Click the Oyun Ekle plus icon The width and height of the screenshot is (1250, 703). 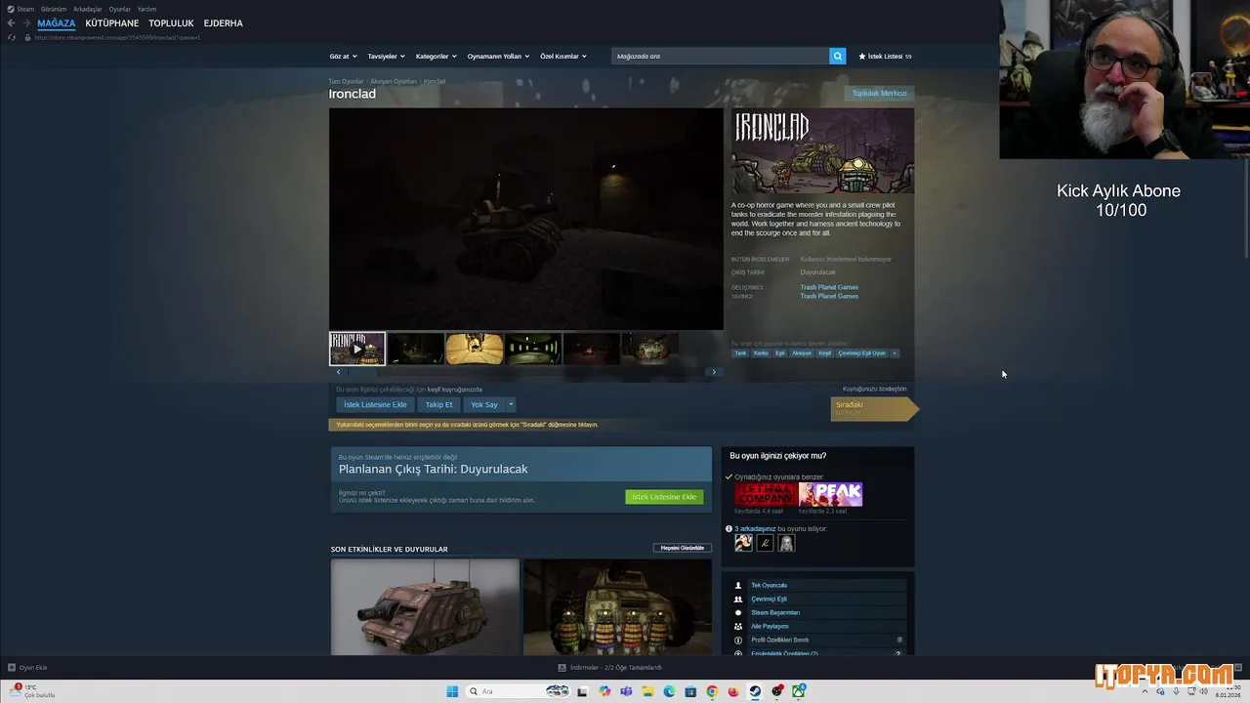pos(12,667)
